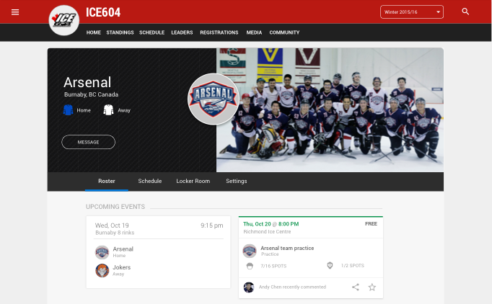Click the ICE604 league logo
492x304 pixels.
point(64,20)
